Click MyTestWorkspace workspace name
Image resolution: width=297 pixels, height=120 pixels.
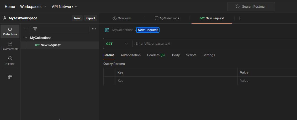click(x=23, y=18)
